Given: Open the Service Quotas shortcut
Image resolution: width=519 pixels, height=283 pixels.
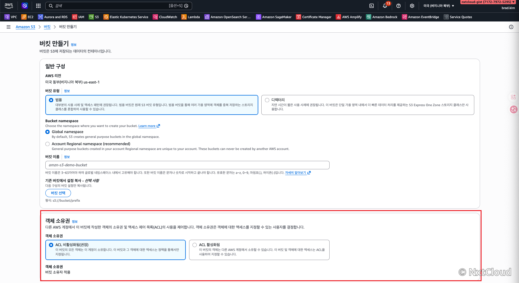Looking at the screenshot, I should (458, 17).
